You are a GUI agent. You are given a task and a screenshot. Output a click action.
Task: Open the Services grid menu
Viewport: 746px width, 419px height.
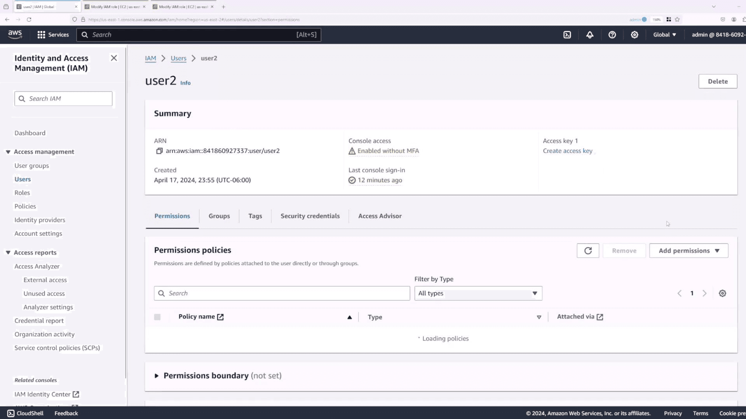[x=53, y=35]
